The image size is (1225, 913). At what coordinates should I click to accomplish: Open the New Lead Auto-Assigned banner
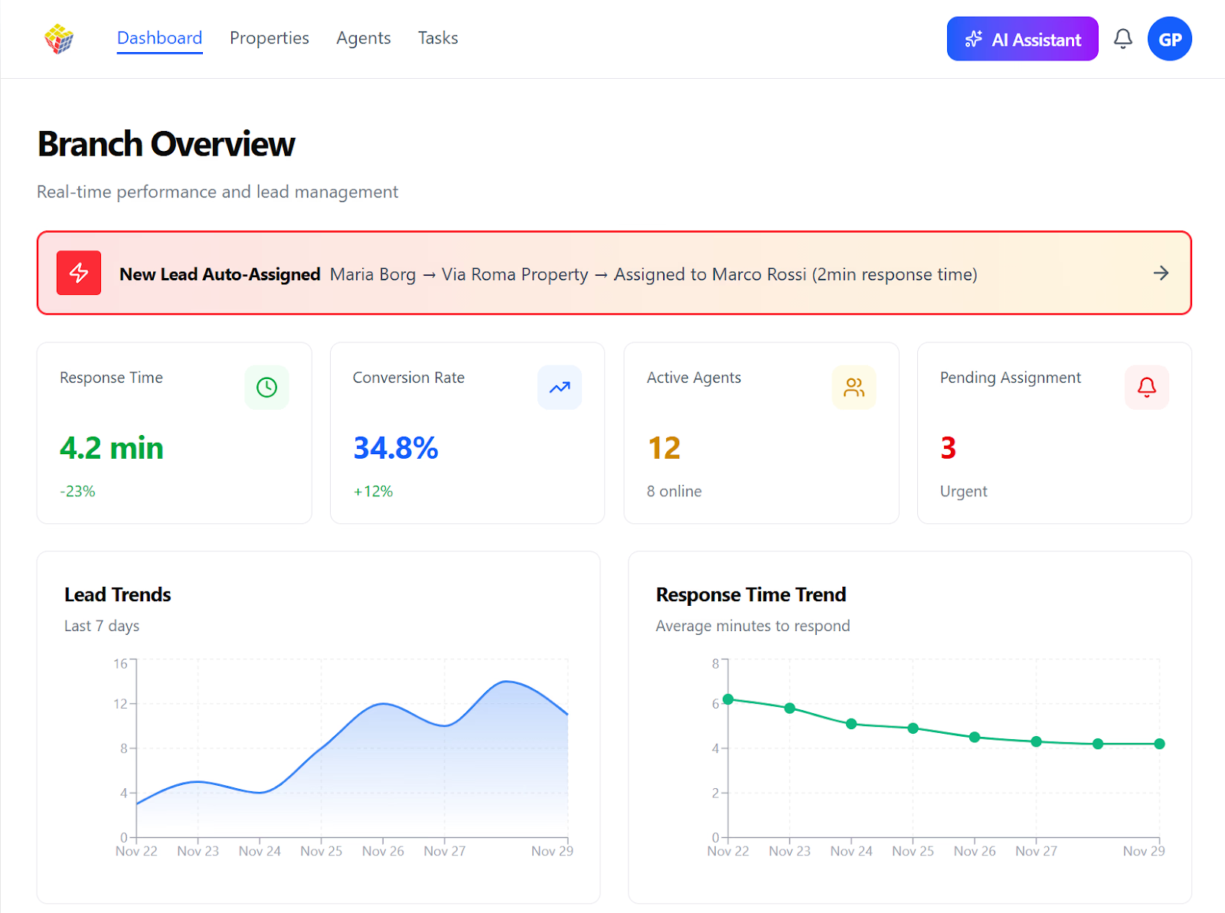click(x=612, y=273)
